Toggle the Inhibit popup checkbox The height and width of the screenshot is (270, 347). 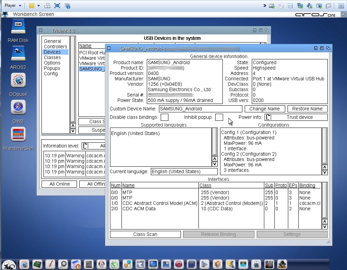tap(219, 117)
